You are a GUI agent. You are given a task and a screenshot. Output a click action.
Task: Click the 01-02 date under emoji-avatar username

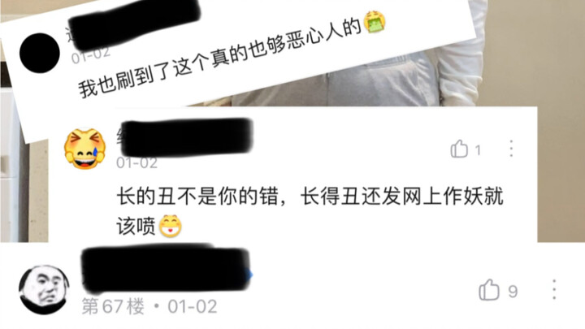coord(136,163)
